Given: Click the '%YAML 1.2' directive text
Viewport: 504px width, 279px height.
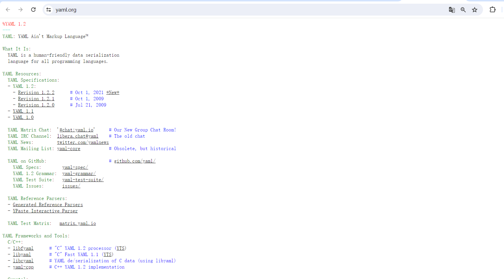Looking at the screenshot, I should [x=14, y=24].
